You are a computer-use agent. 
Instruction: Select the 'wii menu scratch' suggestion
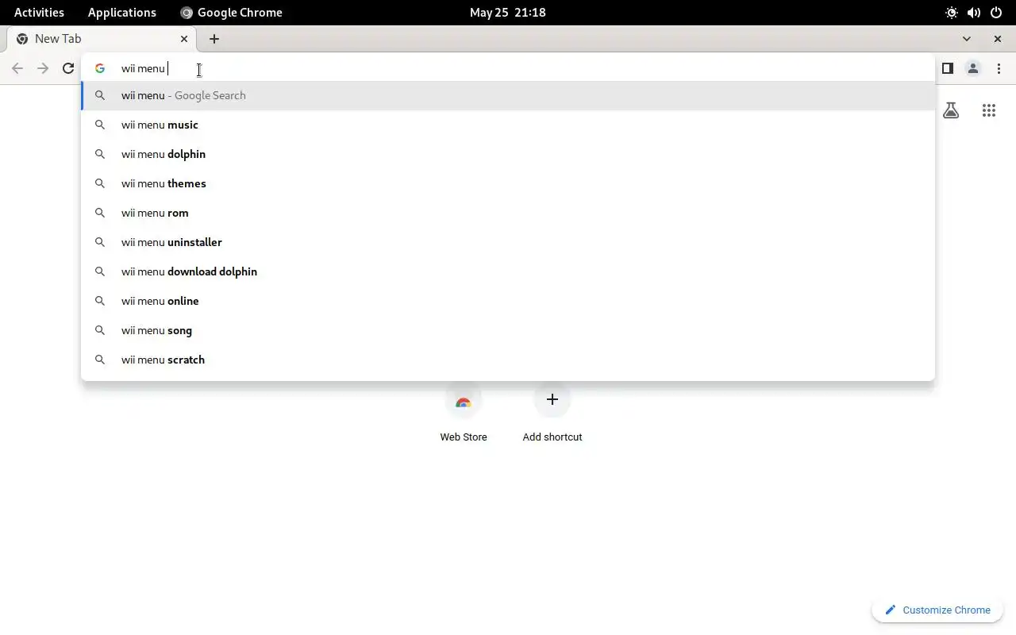(508, 360)
